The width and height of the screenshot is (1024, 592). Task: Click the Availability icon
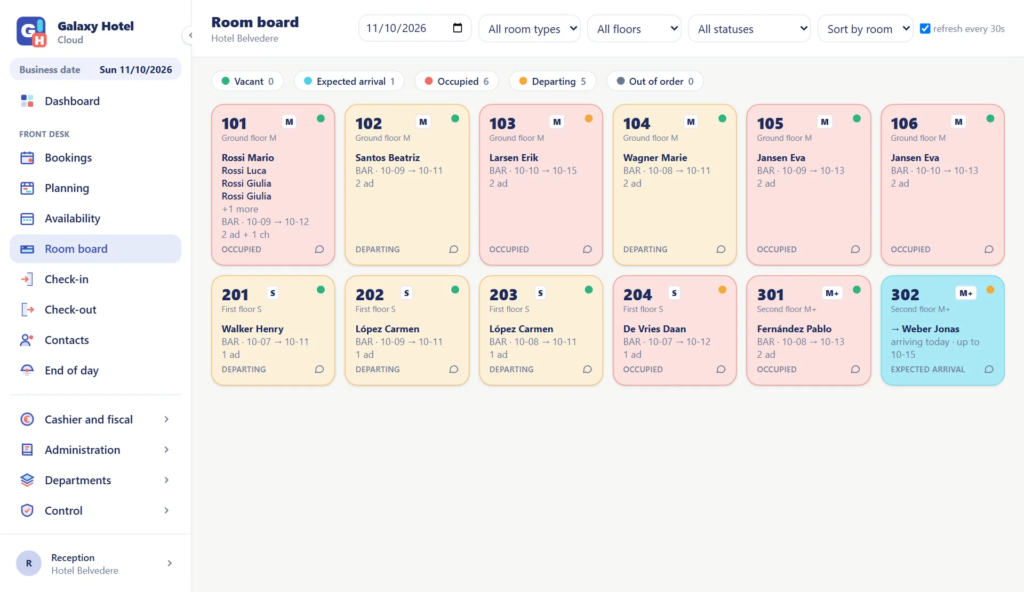(27, 219)
